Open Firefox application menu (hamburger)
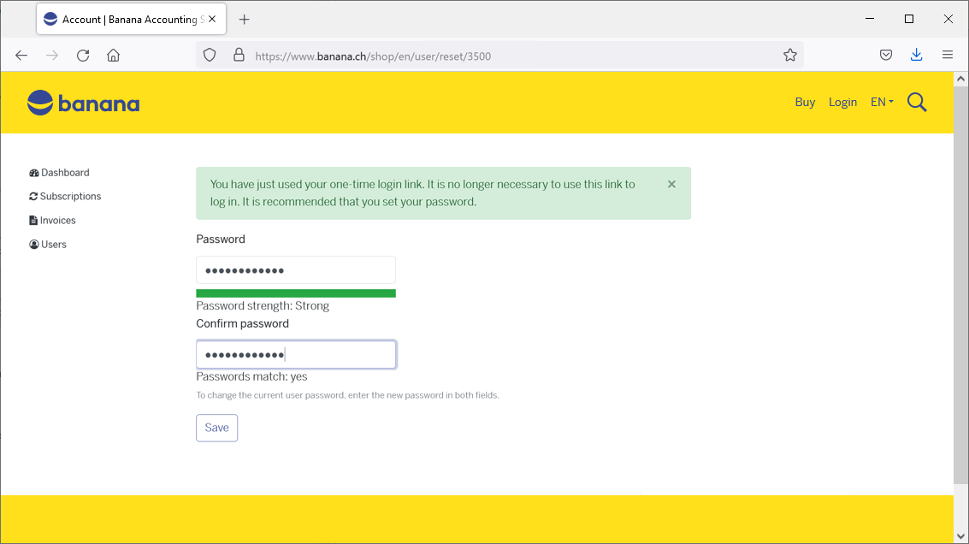Viewport: 969px width, 544px height. [x=947, y=56]
